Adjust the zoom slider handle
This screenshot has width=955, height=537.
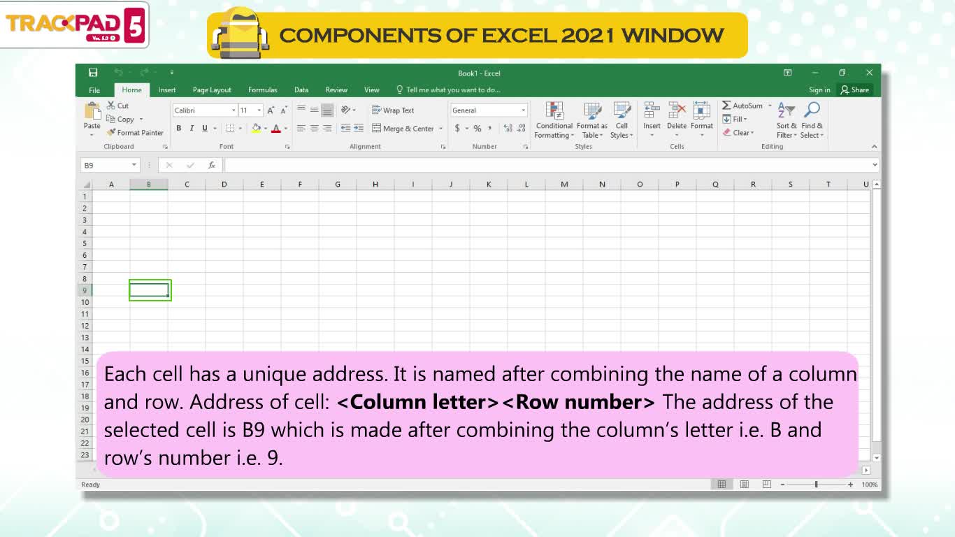click(x=816, y=485)
